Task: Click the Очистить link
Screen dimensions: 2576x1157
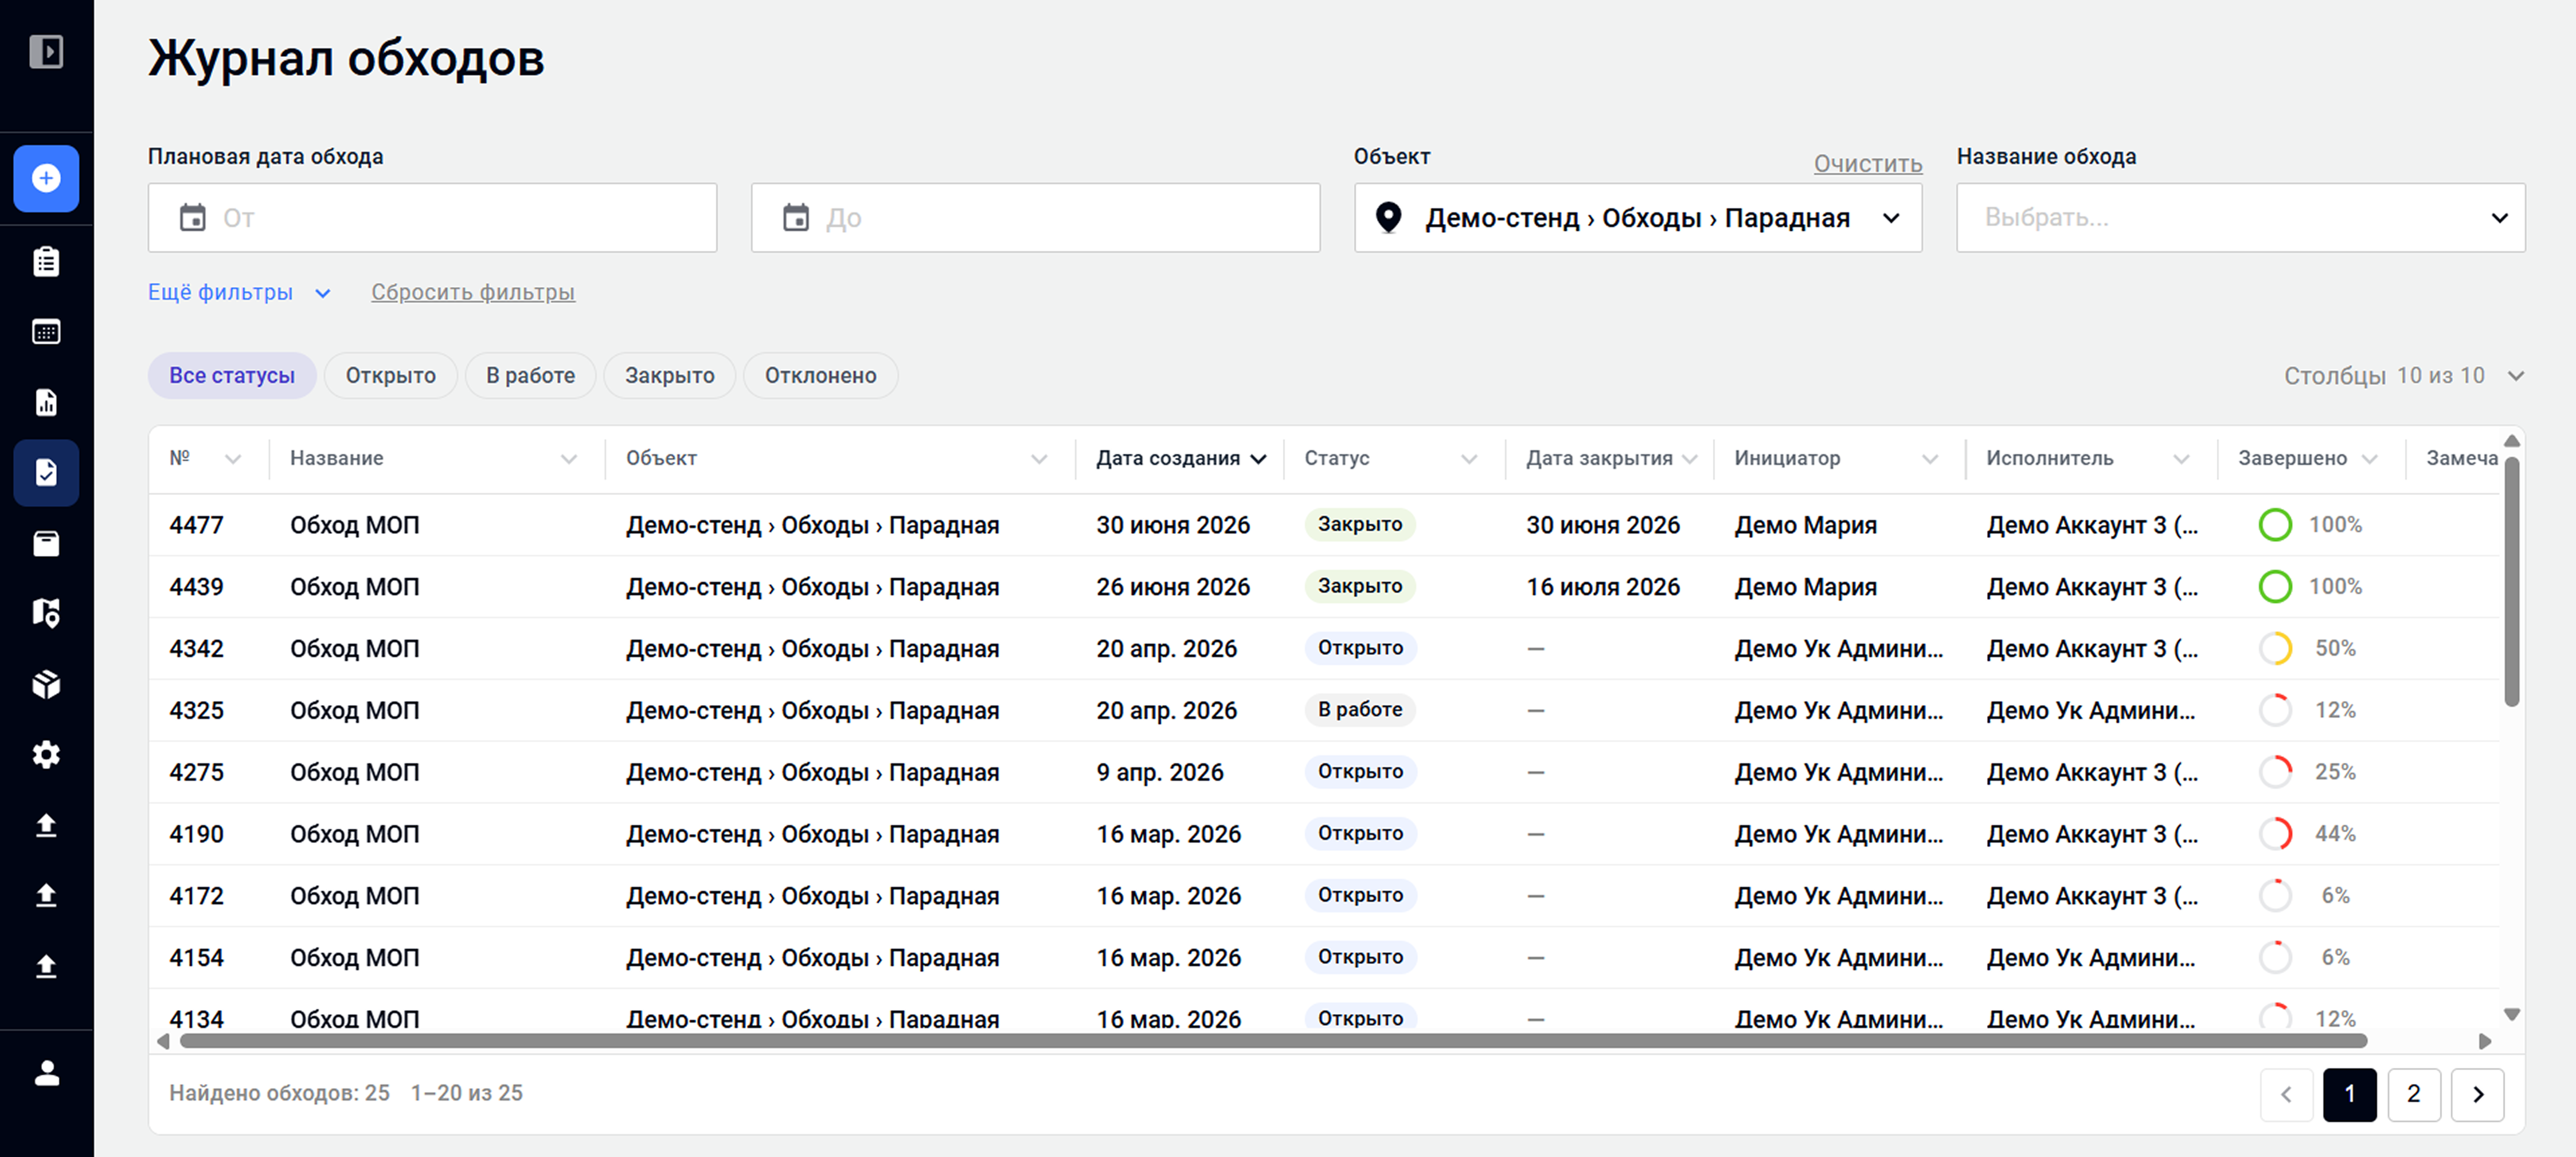Action: [1868, 164]
